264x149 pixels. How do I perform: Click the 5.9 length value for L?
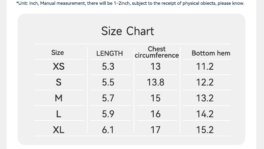tap(108, 114)
